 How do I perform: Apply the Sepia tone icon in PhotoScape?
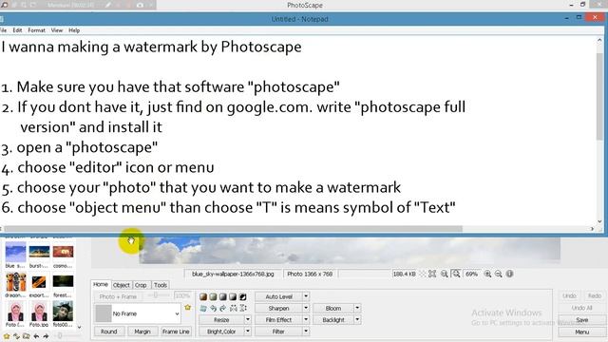203,297
